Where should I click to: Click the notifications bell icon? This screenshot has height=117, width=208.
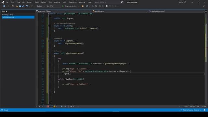pyautogui.click(x=204, y=110)
